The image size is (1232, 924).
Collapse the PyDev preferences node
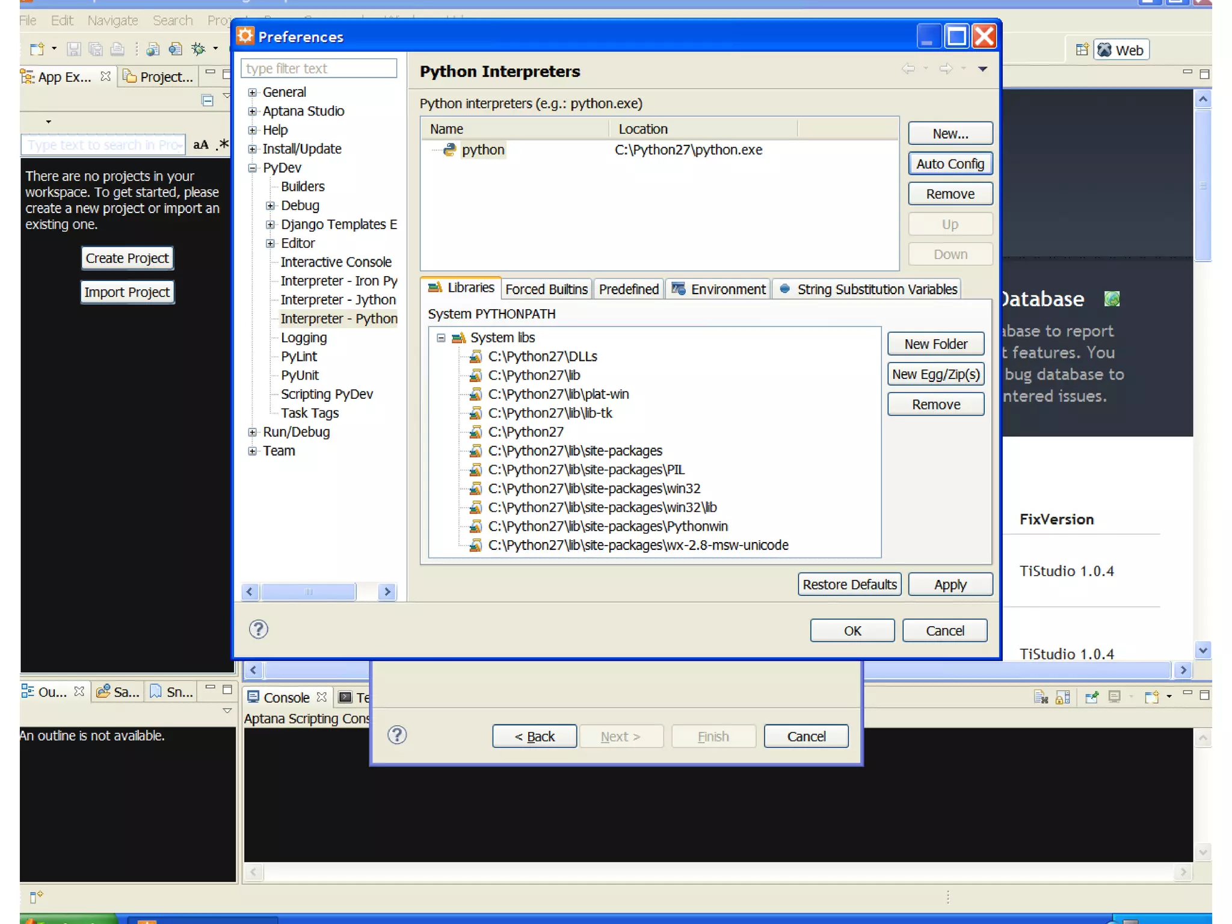click(x=253, y=168)
